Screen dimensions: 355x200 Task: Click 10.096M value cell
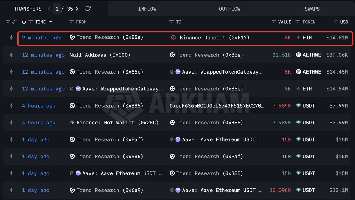280,190
